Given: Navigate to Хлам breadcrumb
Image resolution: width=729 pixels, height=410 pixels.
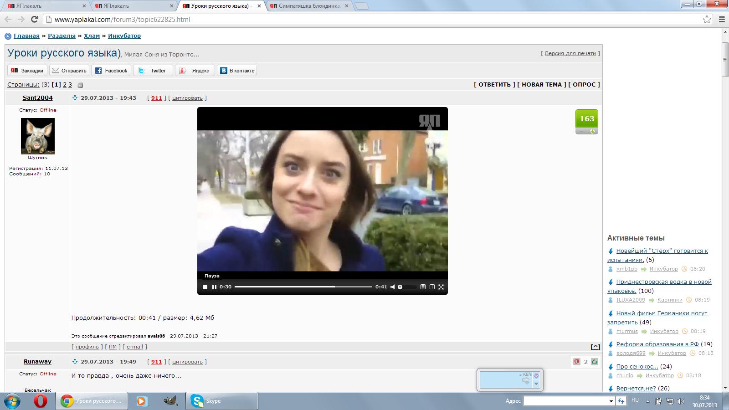Looking at the screenshot, I should pos(92,36).
